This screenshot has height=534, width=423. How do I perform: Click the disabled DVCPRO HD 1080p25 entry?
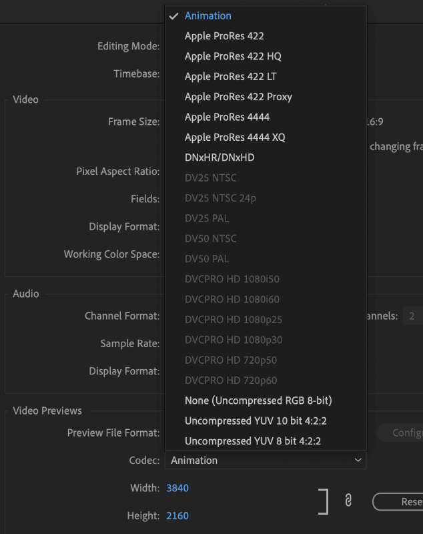coord(266,320)
